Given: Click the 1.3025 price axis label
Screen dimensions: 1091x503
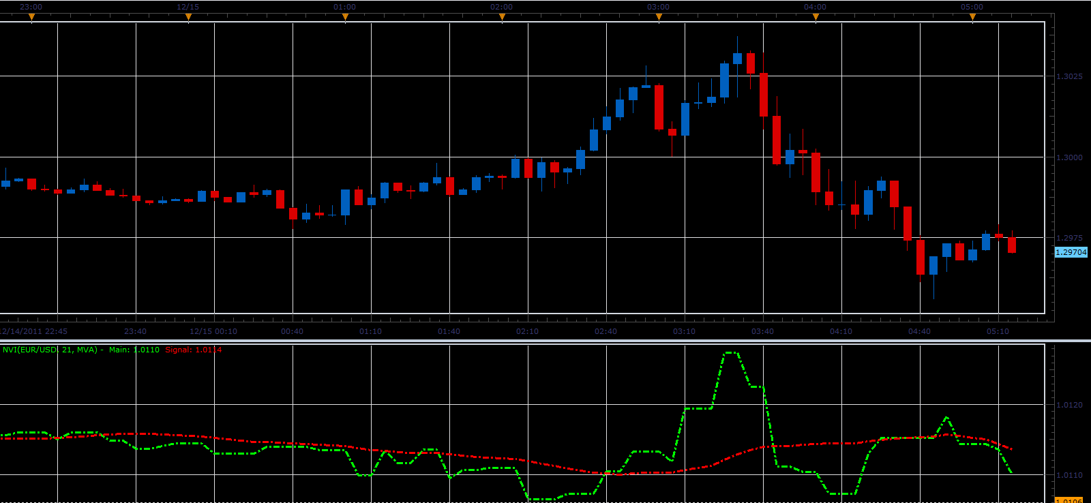Looking at the screenshot, I should pos(1069,76).
